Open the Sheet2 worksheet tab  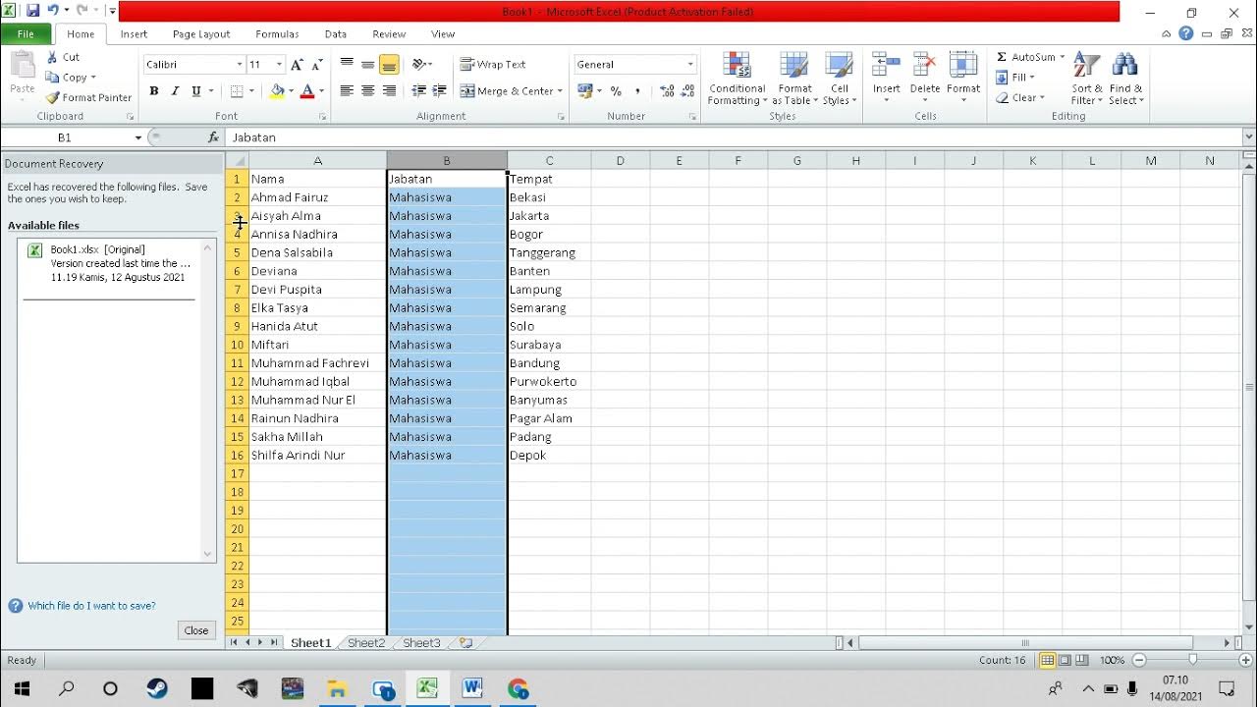coord(366,643)
